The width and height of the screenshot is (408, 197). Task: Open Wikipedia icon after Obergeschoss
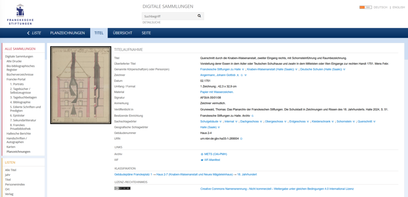pyautogui.click(x=285, y=121)
